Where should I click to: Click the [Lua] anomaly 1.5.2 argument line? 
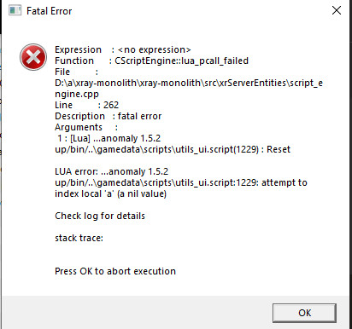(109, 138)
